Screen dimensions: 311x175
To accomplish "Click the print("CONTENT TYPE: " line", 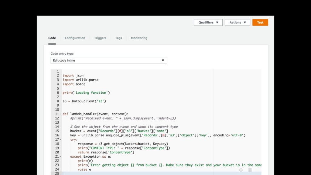I will coord(124,148).
